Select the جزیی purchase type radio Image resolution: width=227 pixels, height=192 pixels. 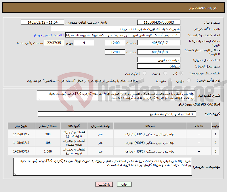[x=189, y=80]
